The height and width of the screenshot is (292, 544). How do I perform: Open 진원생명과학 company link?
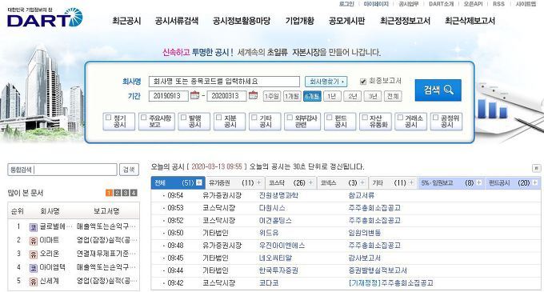[278, 195]
